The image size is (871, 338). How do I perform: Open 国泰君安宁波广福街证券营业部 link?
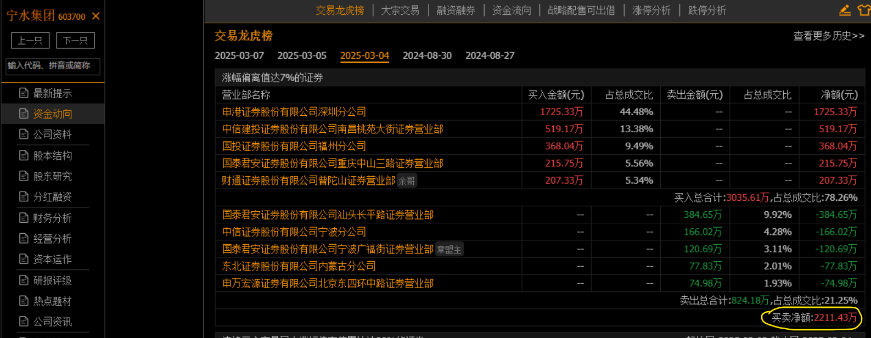[x=328, y=249]
